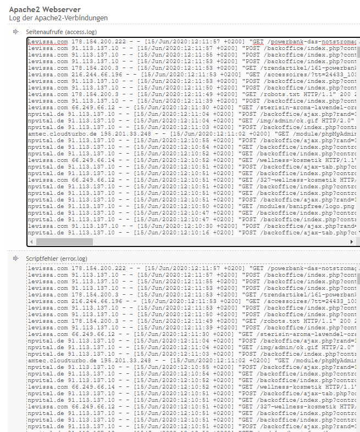The width and height of the screenshot is (360, 432).
Task: Click the error.log vertical scrollbar thumb
Action: pos(358,279)
